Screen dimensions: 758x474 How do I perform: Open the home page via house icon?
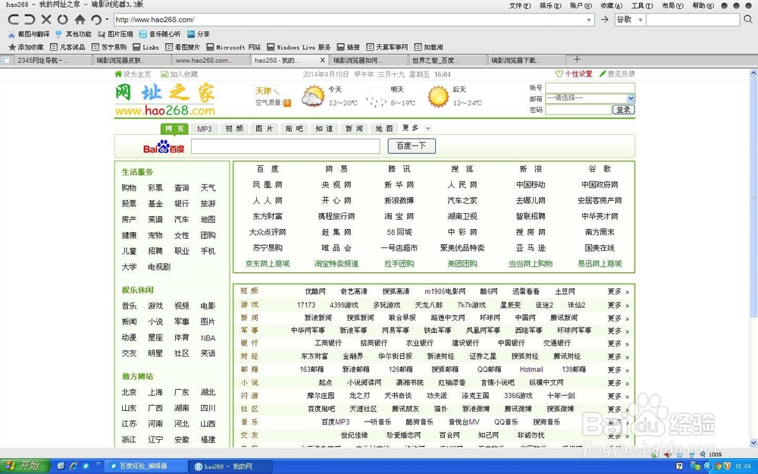tap(80, 20)
